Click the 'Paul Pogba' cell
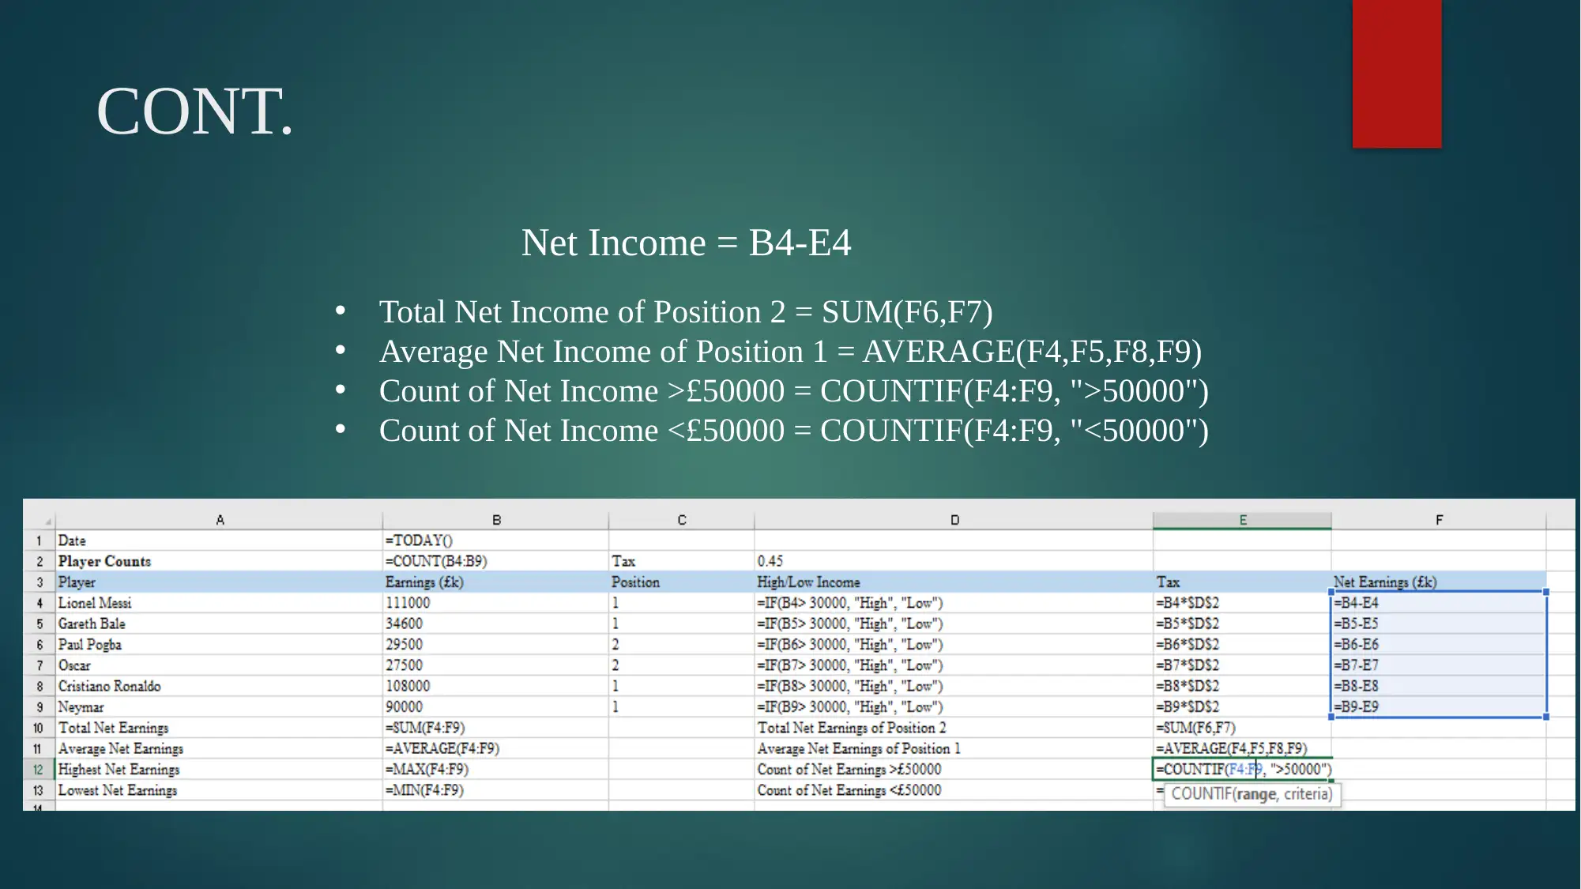Image resolution: width=1581 pixels, height=889 pixels. 220,645
